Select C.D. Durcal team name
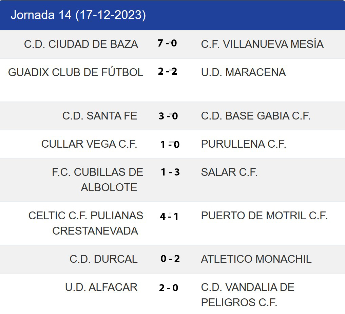 pyautogui.click(x=103, y=259)
